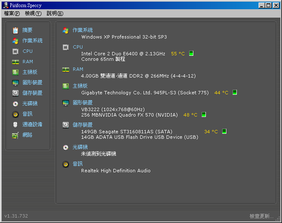Click the 圖形裝置 monitor icon in sidebar
282x223 pixels.
point(15,83)
